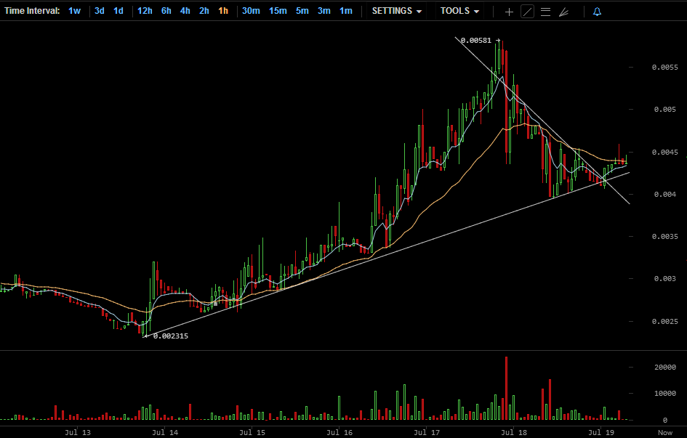Click the Jul 14 date label
This screenshot has width=687, height=438.
[x=165, y=432]
